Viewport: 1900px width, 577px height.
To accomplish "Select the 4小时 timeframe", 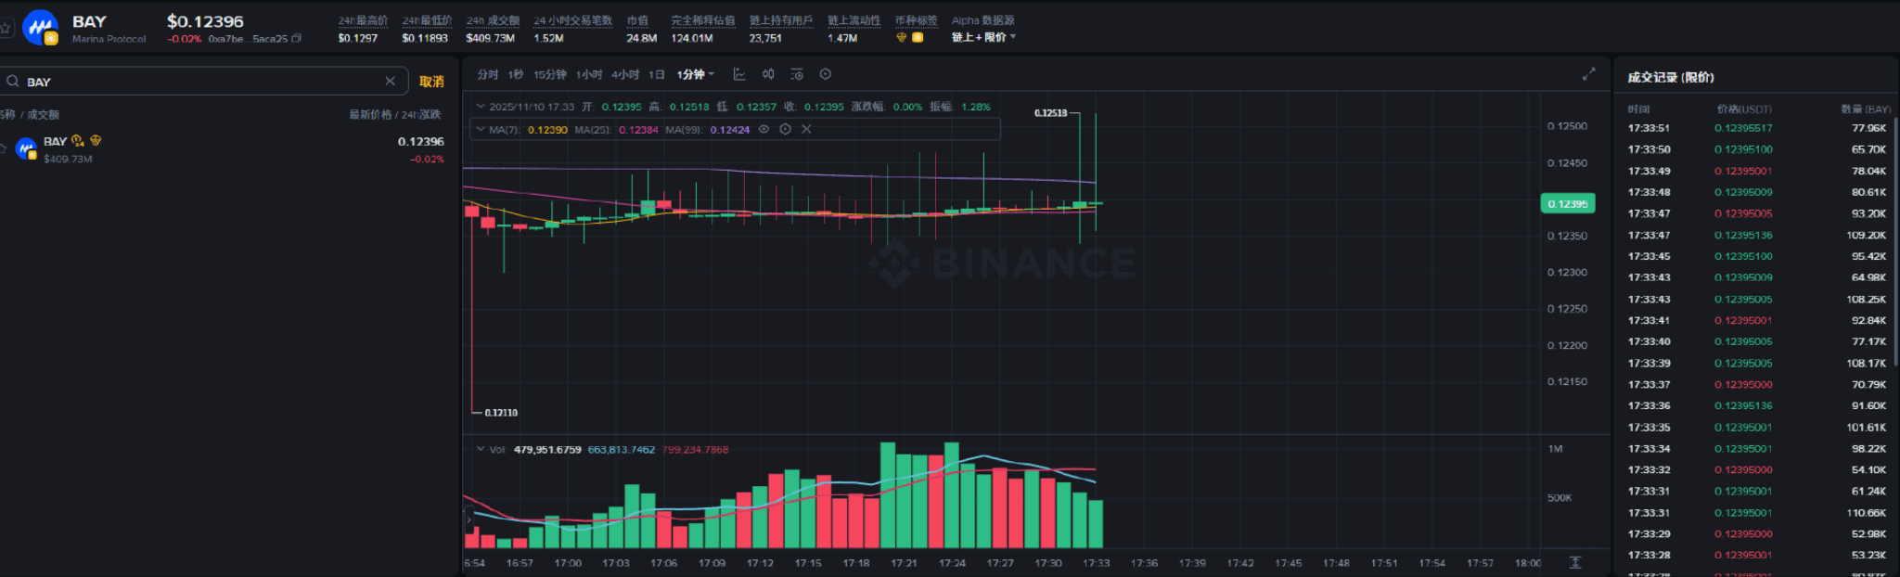I will click(x=624, y=74).
